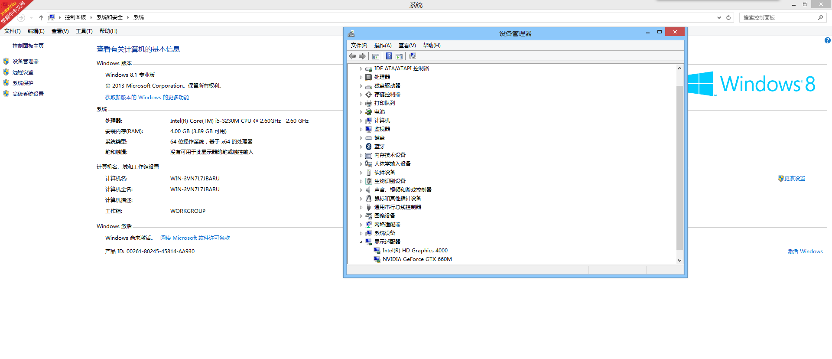The height and width of the screenshot is (359, 832).
Task: Open 远程设置 link in sidebar
Action: click(x=23, y=72)
